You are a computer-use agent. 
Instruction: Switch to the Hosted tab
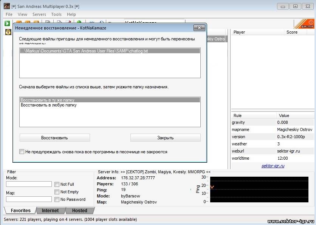point(80,211)
